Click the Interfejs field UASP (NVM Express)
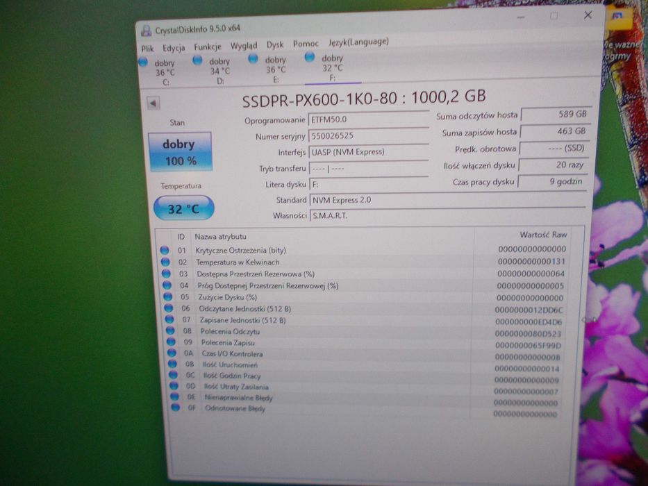This screenshot has height=486, width=648. tap(369, 151)
